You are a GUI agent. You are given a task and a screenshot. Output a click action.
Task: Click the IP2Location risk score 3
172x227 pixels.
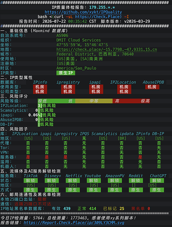point(39,106)
